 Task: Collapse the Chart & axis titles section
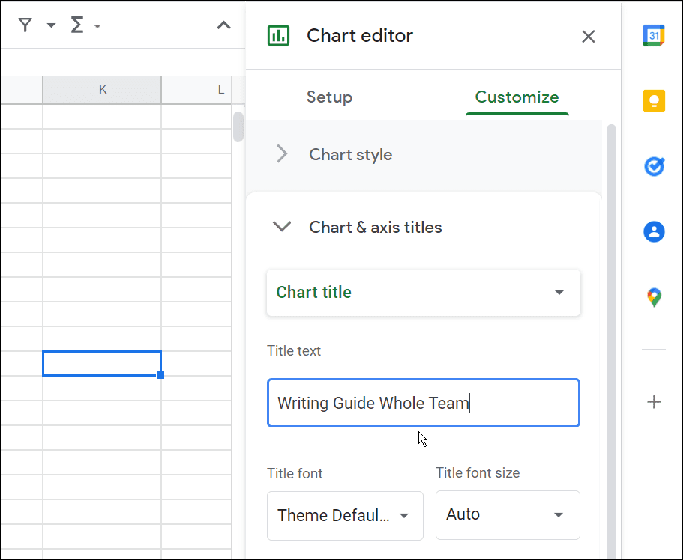[424, 227]
